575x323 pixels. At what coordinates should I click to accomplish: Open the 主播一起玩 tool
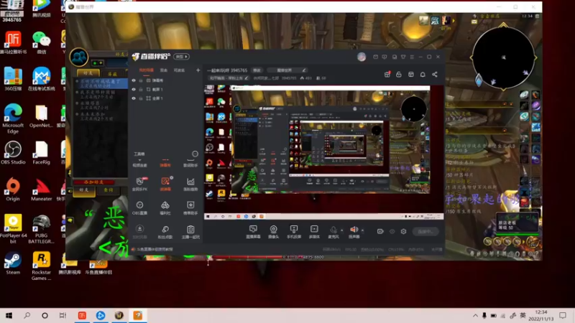click(190, 232)
